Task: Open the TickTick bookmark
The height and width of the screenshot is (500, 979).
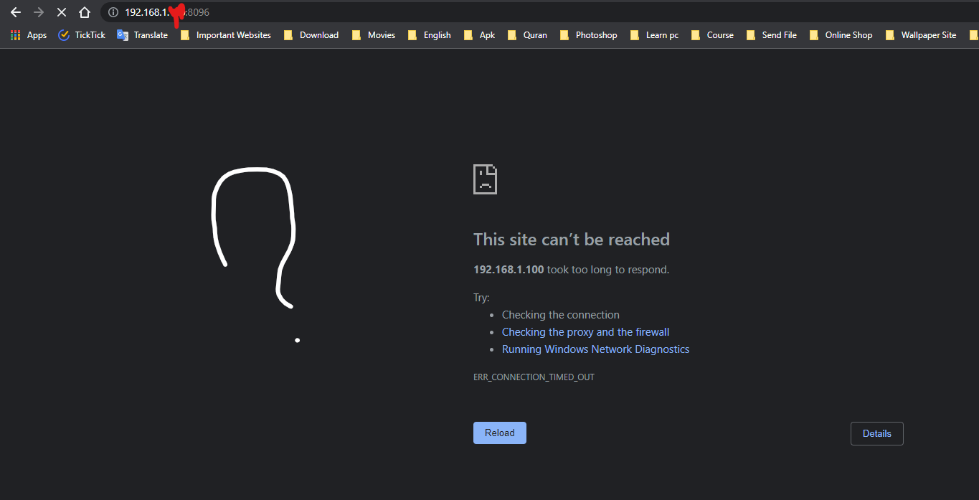Action: [82, 35]
